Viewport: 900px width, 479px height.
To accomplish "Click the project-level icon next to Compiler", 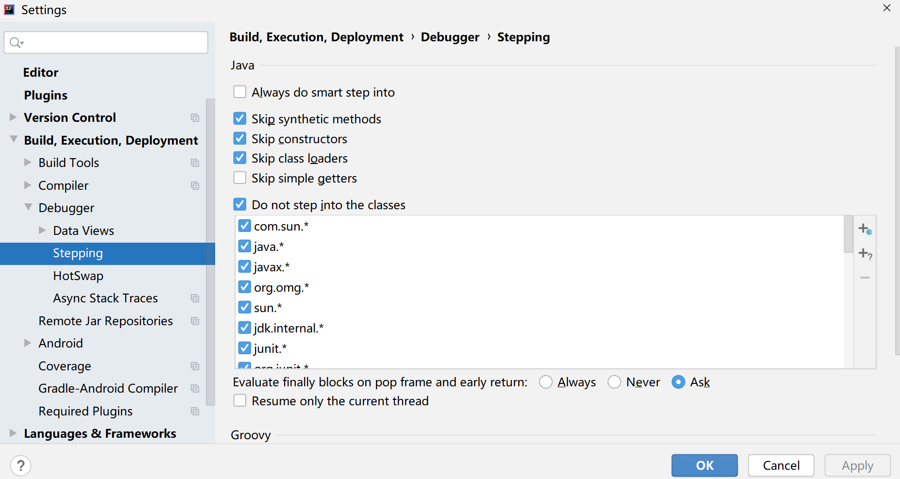I will pyautogui.click(x=195, y=186).
